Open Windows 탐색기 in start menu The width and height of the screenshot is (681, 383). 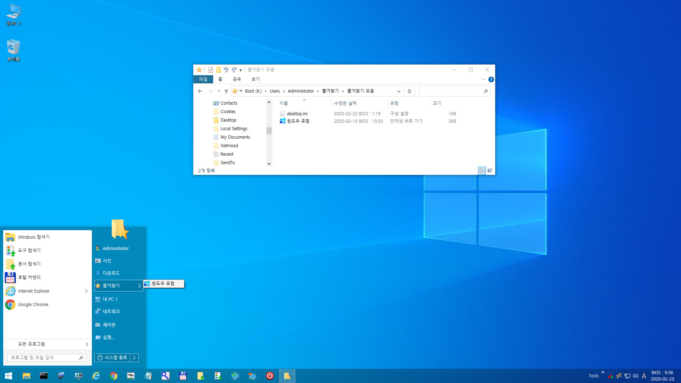coord(47,237)
